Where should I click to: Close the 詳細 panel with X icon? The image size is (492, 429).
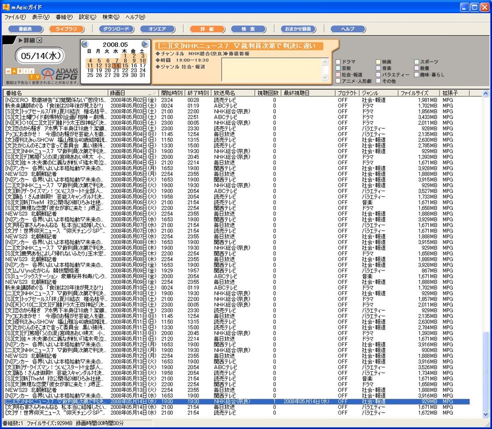click(39, 40)
